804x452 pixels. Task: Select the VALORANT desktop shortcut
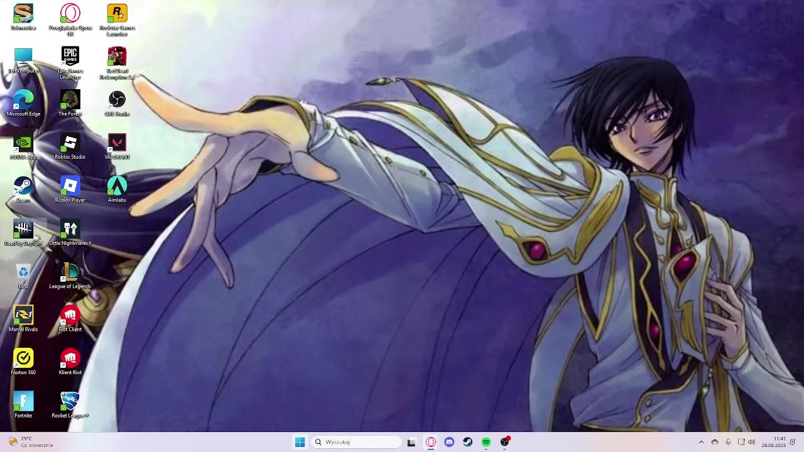[x=117, y=146]
